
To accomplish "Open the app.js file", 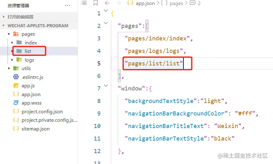I will (x=28, y=86).
